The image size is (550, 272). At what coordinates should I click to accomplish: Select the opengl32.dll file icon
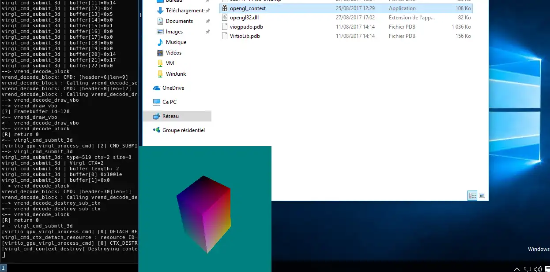(224, 17)
